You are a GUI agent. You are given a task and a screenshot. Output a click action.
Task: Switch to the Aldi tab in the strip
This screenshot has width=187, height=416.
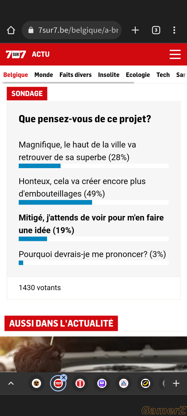pyautogui.click(x=123, y=383)
